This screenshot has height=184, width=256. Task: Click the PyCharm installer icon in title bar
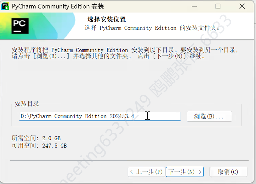[5, 6]
